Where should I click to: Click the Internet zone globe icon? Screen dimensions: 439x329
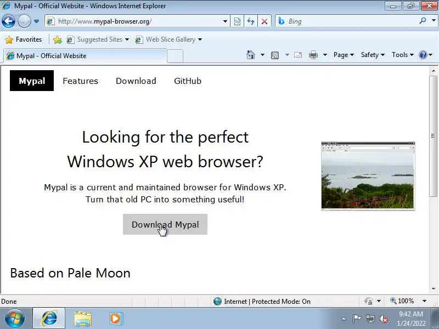(x=217, y=301)
